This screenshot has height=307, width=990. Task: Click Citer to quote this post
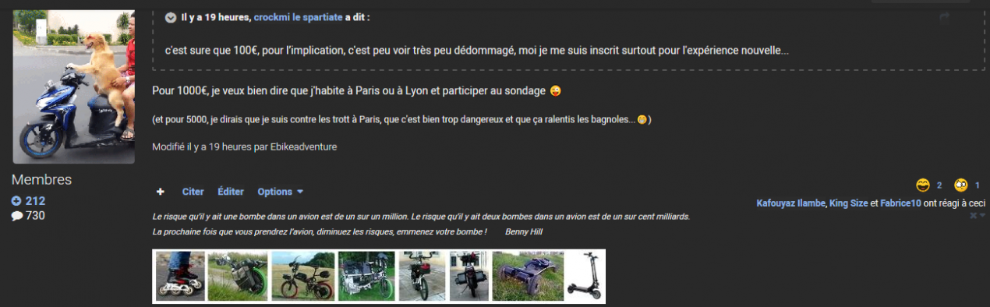tap(193, 192)
